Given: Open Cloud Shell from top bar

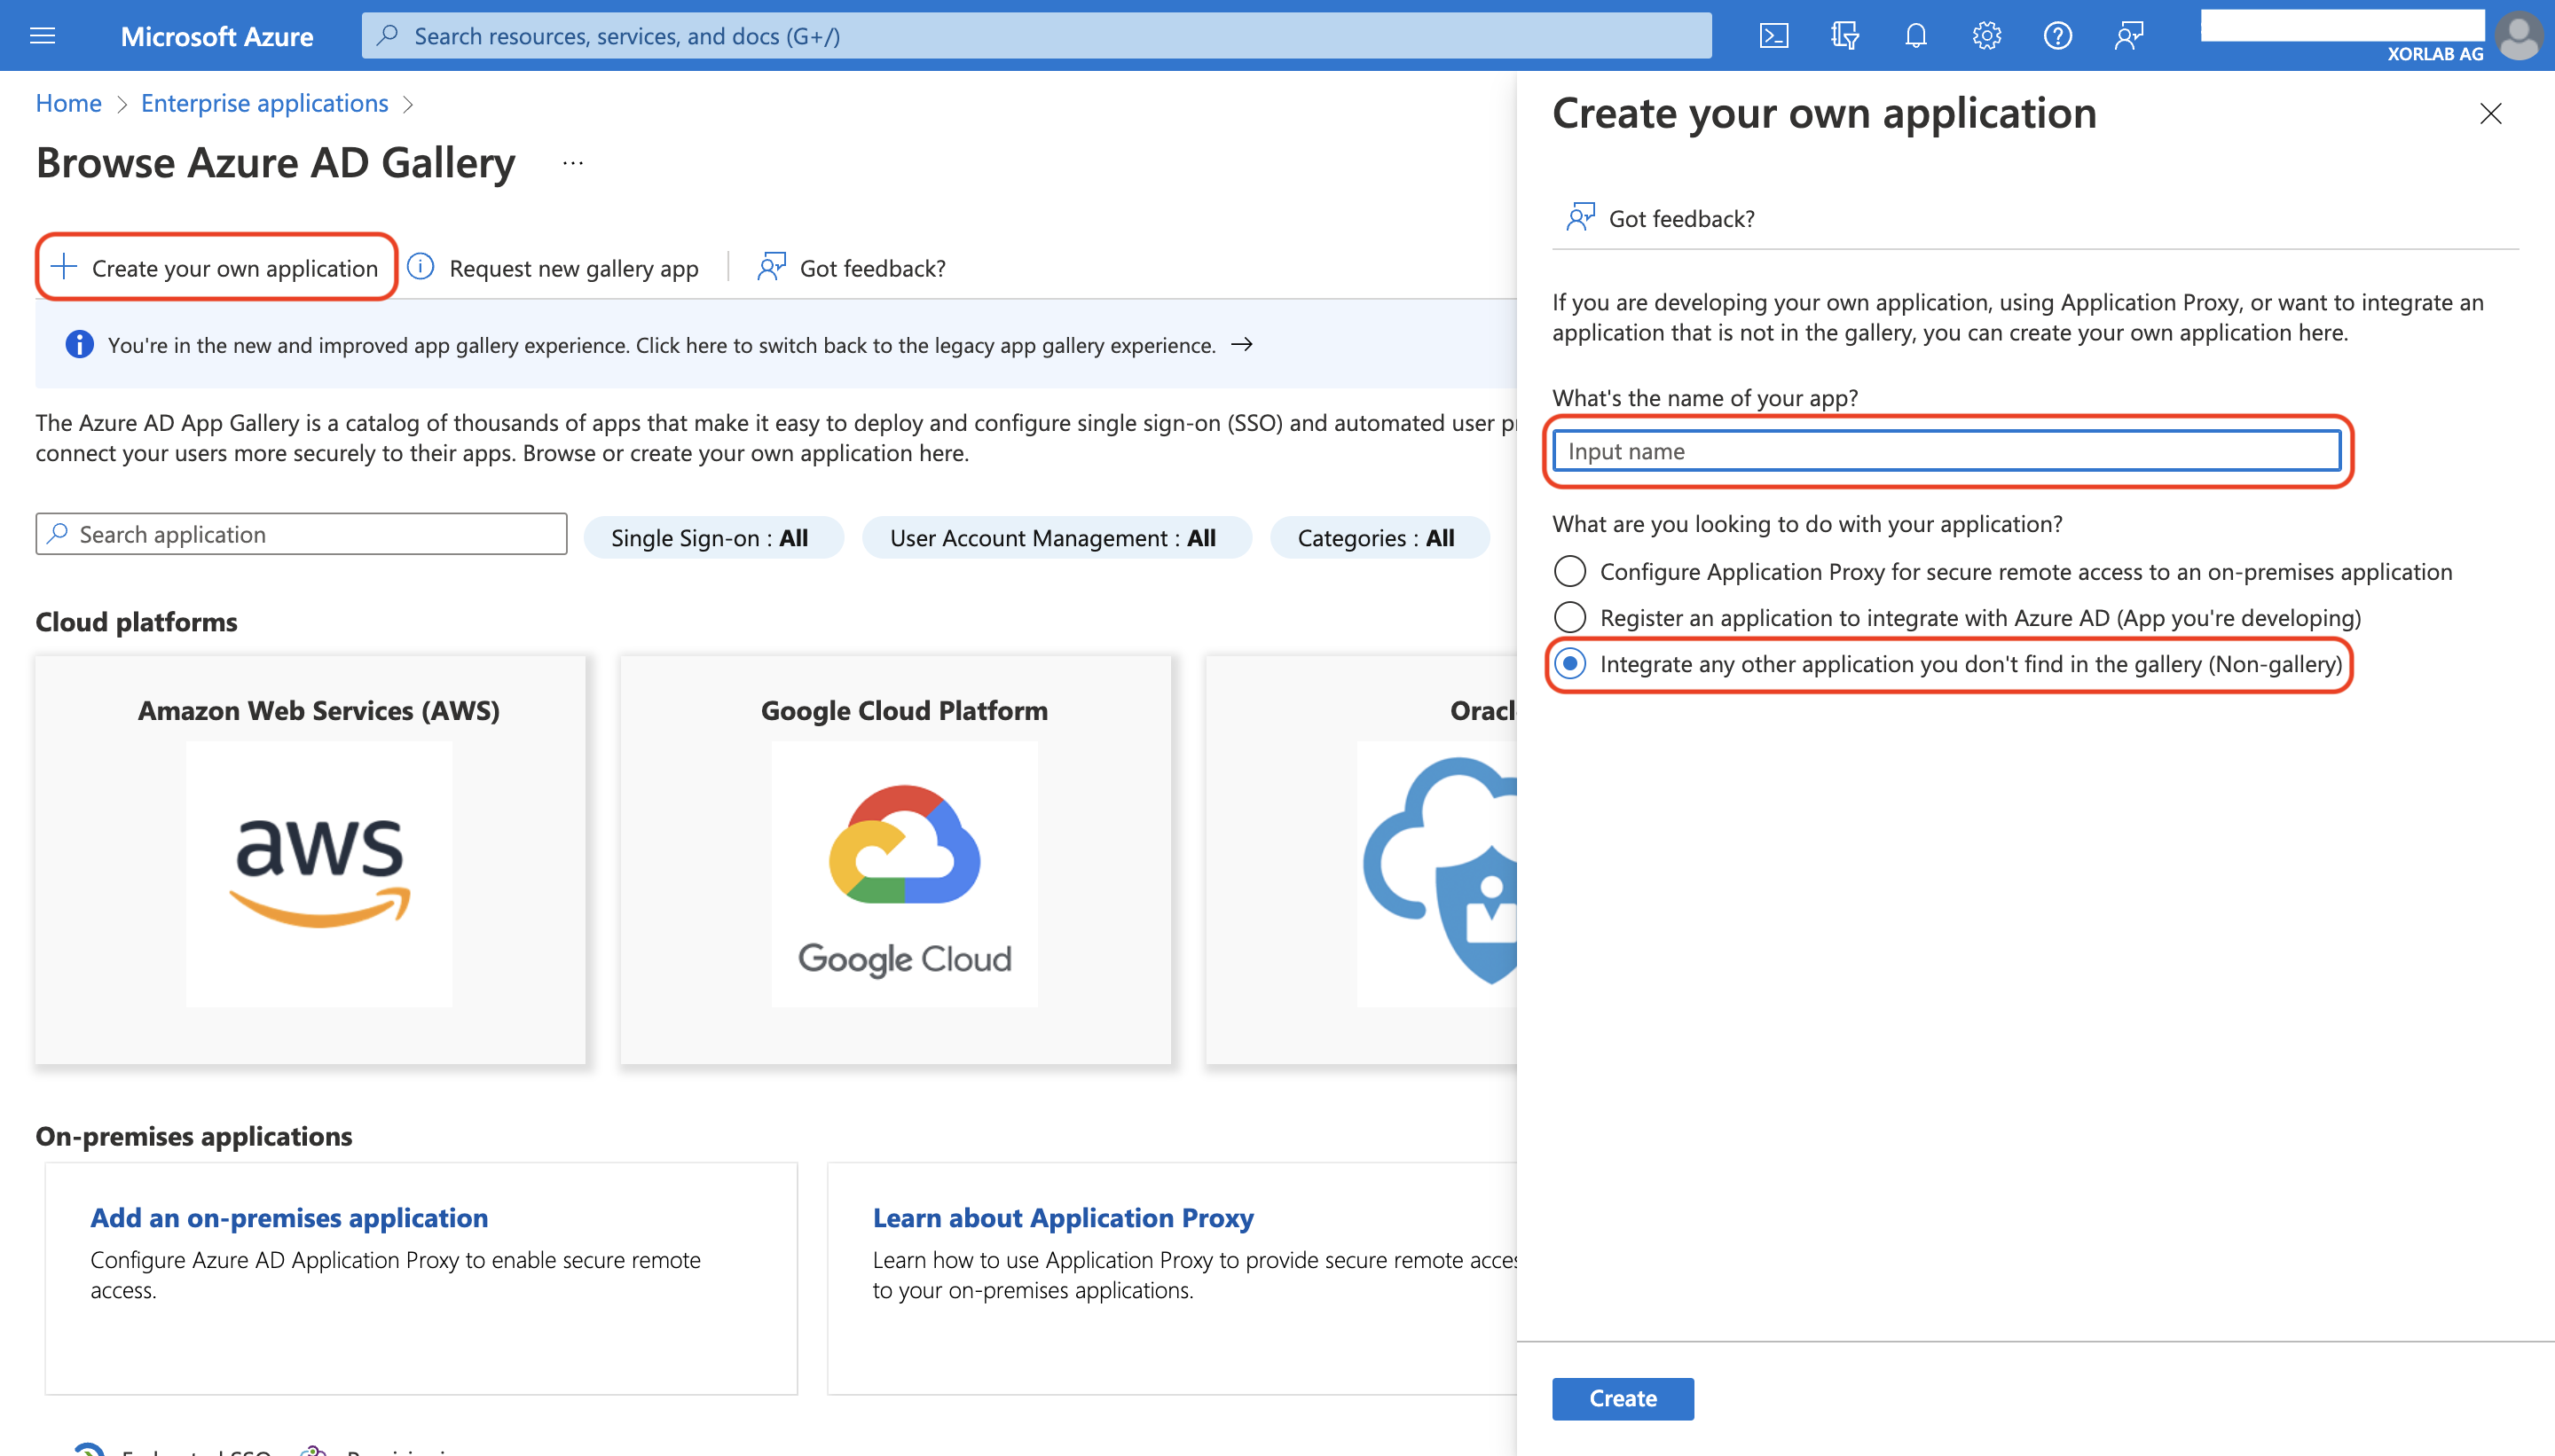Looking at the screenshot, I should (1773, 36).
